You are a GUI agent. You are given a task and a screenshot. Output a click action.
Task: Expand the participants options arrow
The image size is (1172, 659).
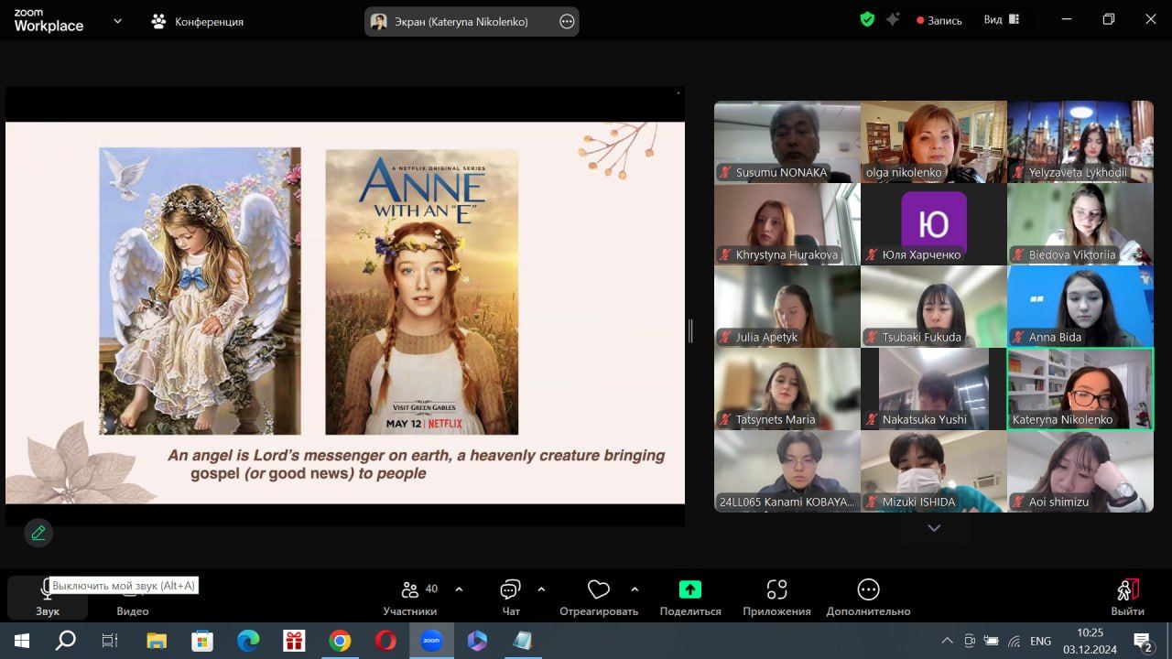[459, 589]
